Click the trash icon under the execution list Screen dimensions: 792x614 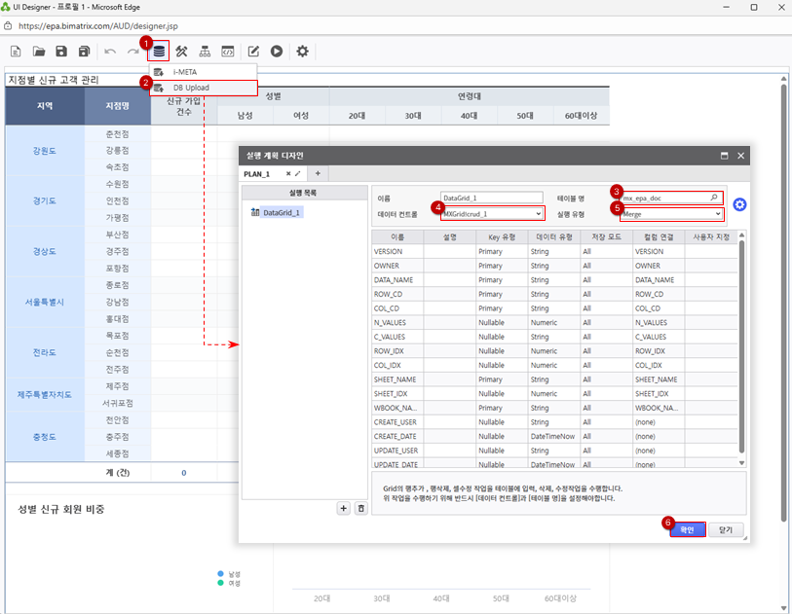(360, 508)
